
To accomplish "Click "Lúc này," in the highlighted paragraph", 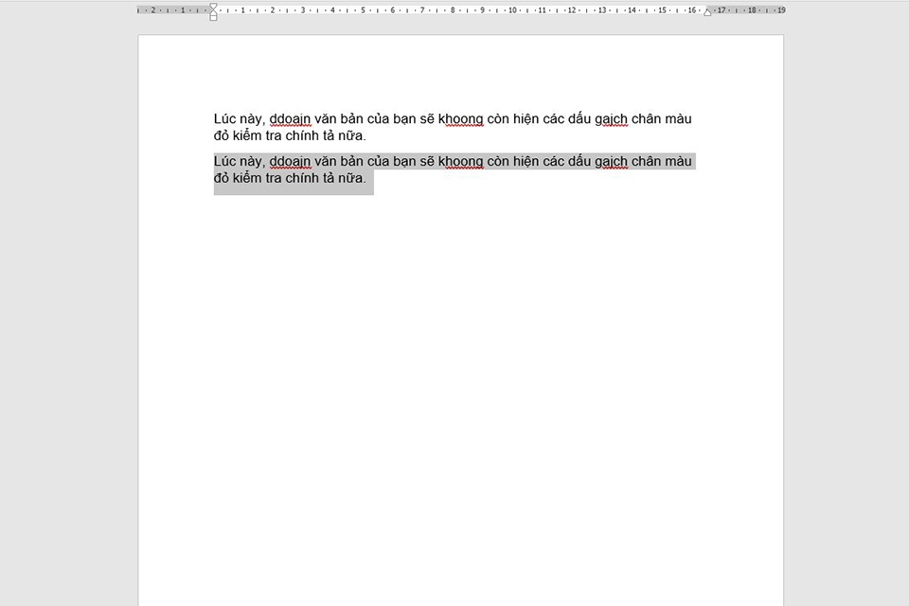I will pyautogui.click(x=240, y=162).
